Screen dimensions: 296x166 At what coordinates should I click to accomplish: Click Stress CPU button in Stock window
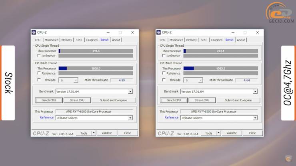pyautogui.click(x=77, y=100)
